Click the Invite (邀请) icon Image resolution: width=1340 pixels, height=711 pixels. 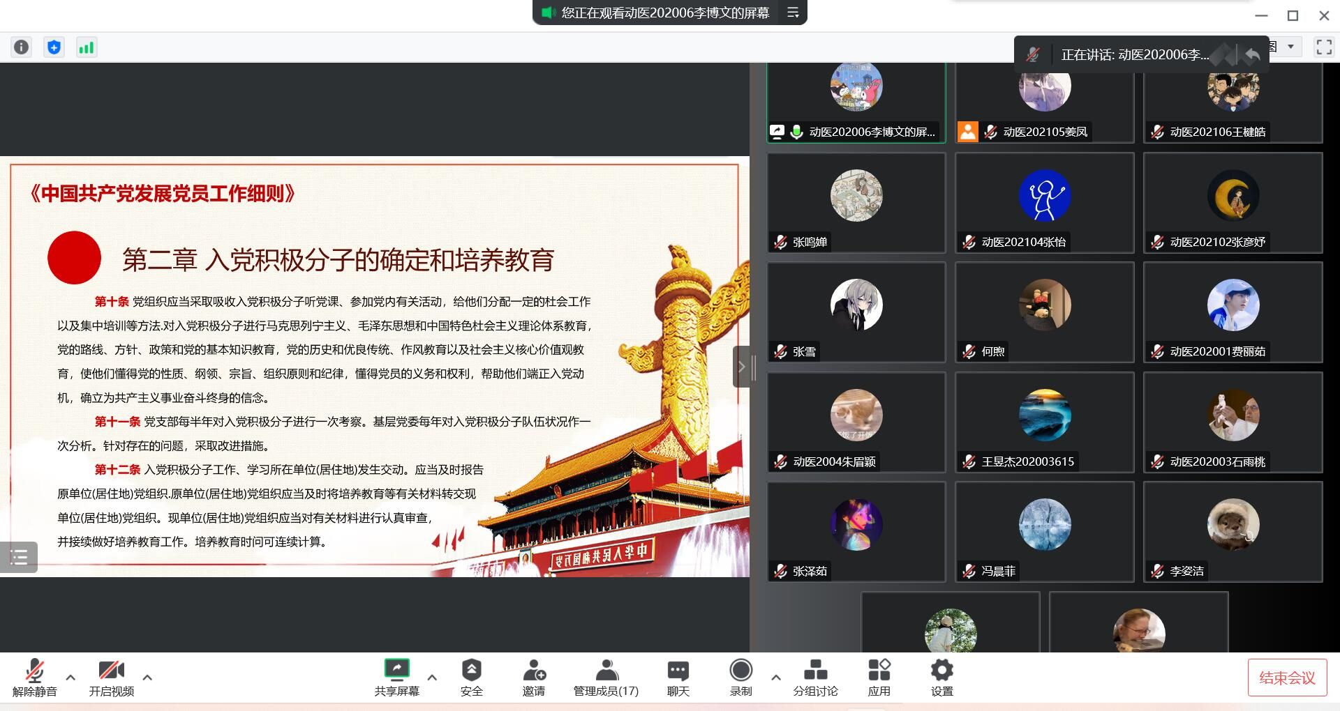click(534, 677)
